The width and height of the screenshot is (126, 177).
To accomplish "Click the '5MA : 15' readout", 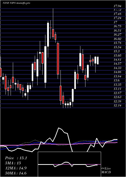I will 13,163.
